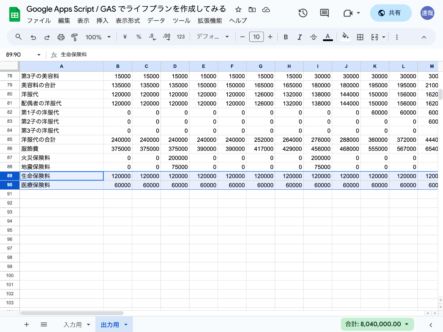Undo the last action
Screen dimensions: 443x332
point(33,37)
